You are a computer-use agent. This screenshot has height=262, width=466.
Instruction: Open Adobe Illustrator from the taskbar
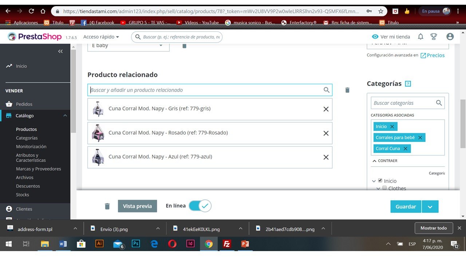(99, 244)
